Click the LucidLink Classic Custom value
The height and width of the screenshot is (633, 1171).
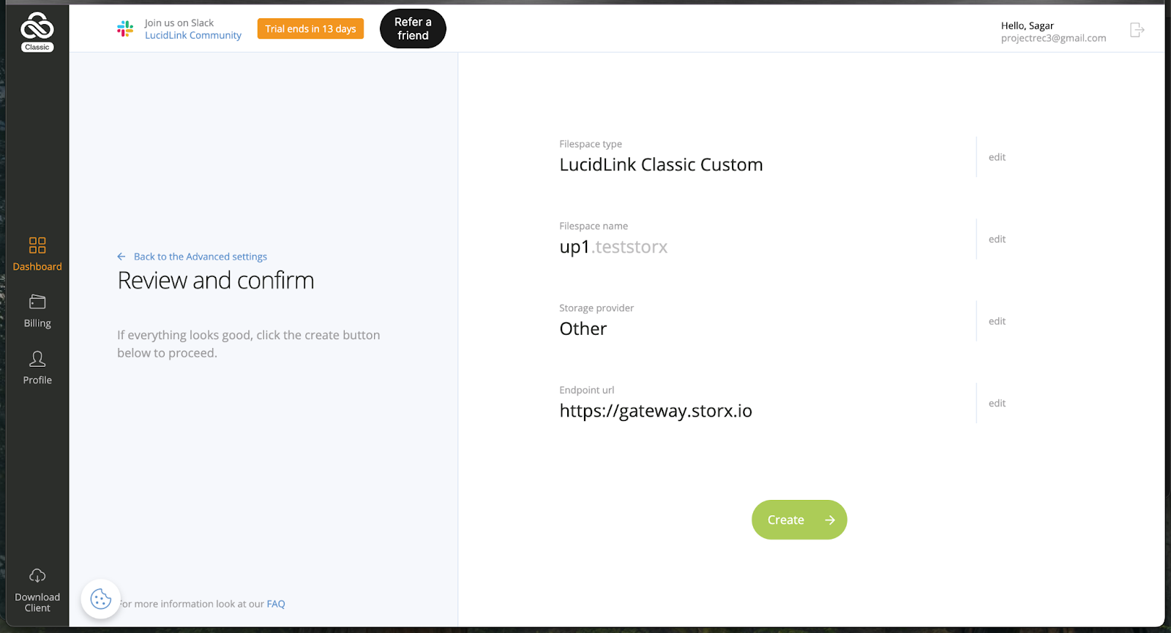[x=661, y=164]
